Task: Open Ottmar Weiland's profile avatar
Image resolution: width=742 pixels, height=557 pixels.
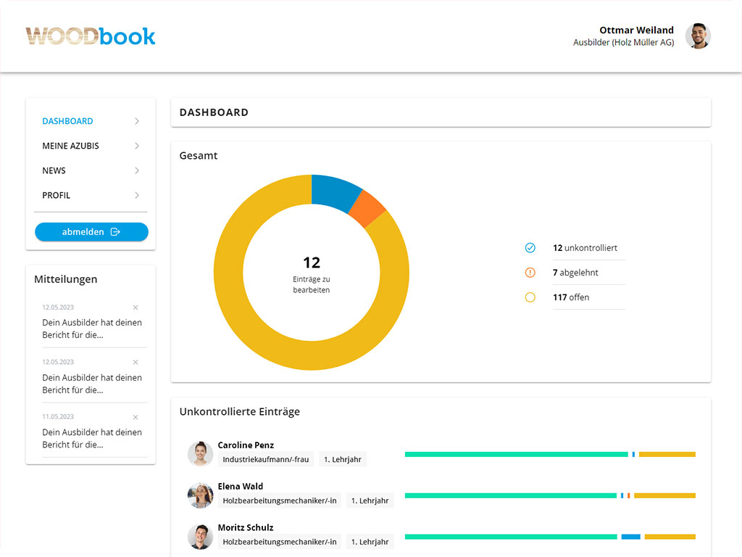Action: pyautogui.click(x=698, y=36)
